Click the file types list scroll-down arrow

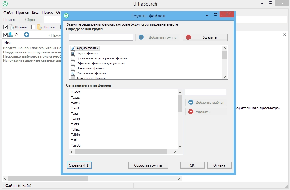180,147
